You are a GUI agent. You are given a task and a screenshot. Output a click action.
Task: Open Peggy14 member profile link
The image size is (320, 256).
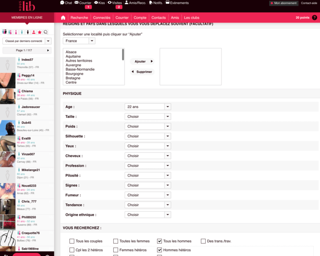click(x=28, y=75)
